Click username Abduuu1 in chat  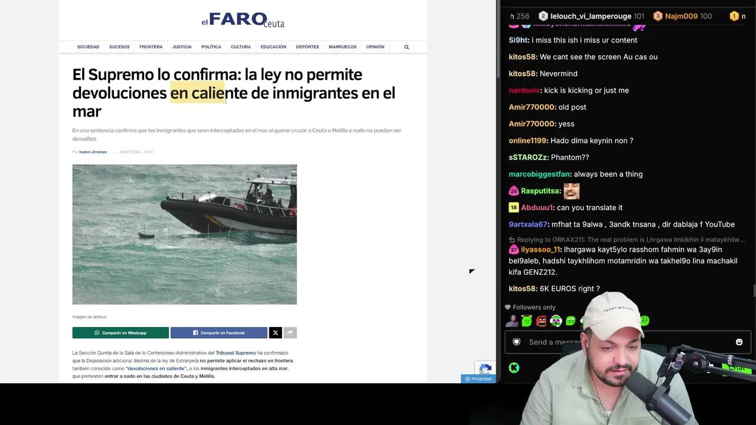tap(537, 208)
